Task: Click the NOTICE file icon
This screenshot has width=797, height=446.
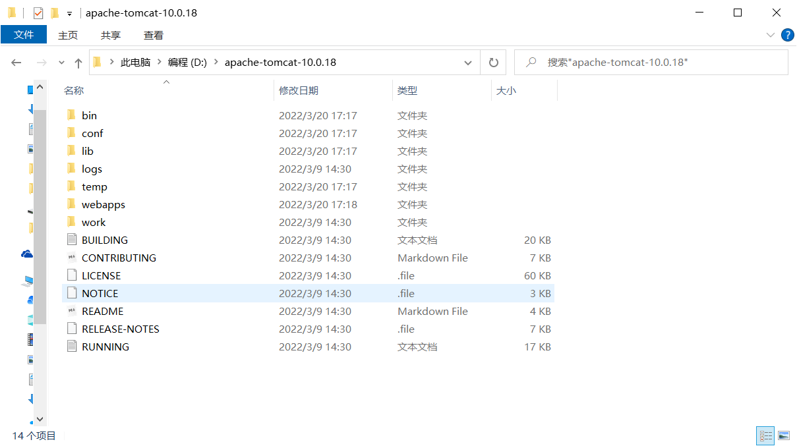Action: click(72, 293)
